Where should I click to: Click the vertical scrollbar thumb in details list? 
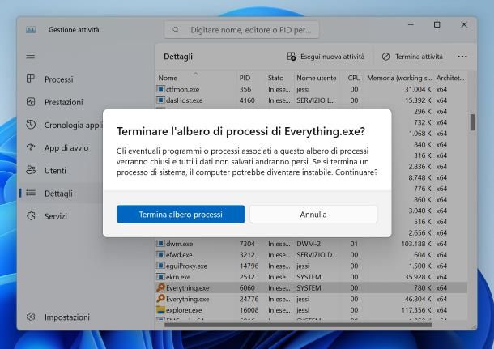click(472, 122)
